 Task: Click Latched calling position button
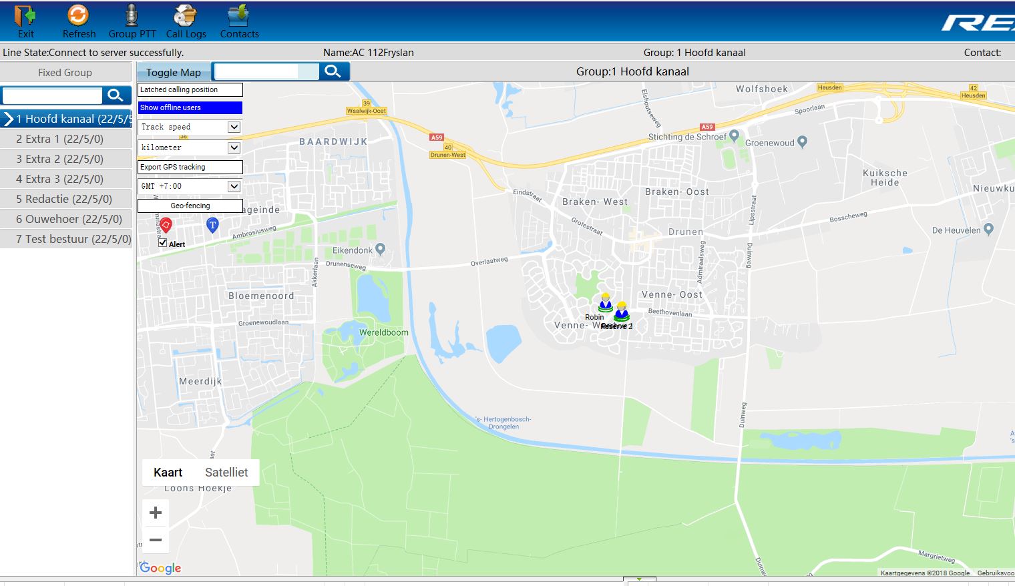pyautogui.click(x=190, y=89)
